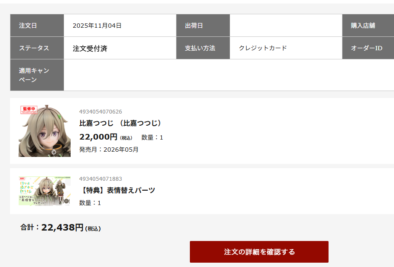Click the ステータス label cell
The width and height of the screenshot is (394, 267).
point(37,48)
